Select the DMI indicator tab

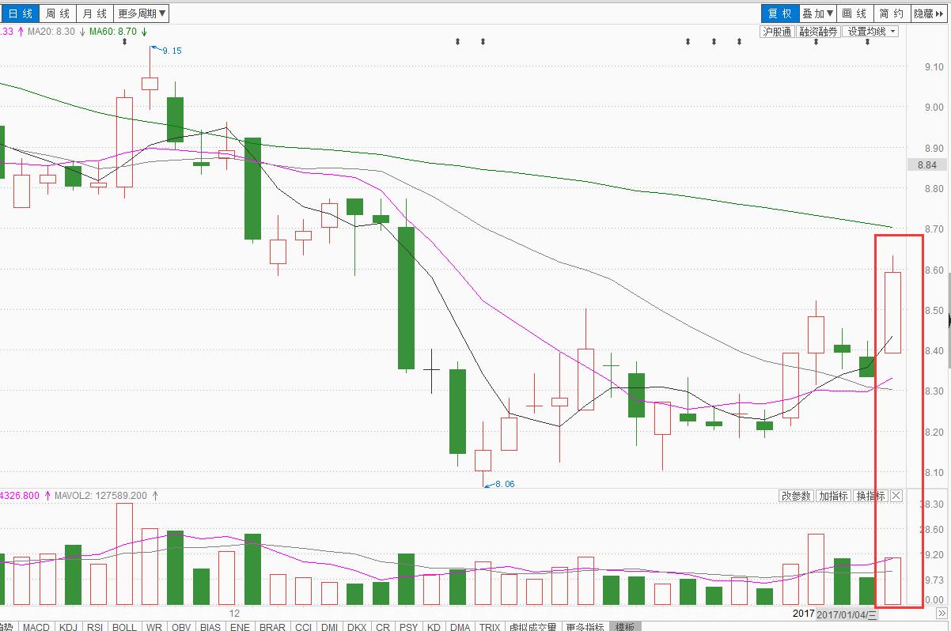point(330,626)
